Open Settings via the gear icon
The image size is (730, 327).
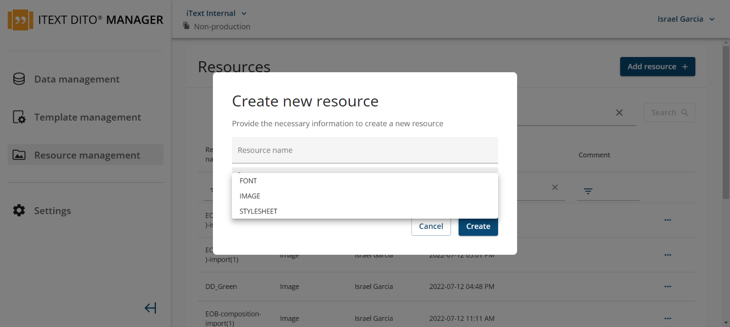coord(19,210)
